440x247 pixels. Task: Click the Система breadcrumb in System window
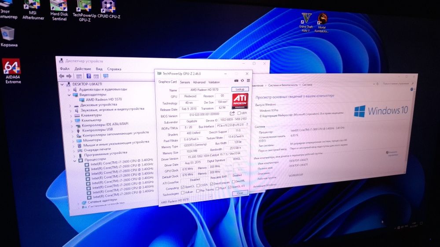coord(307,85)
